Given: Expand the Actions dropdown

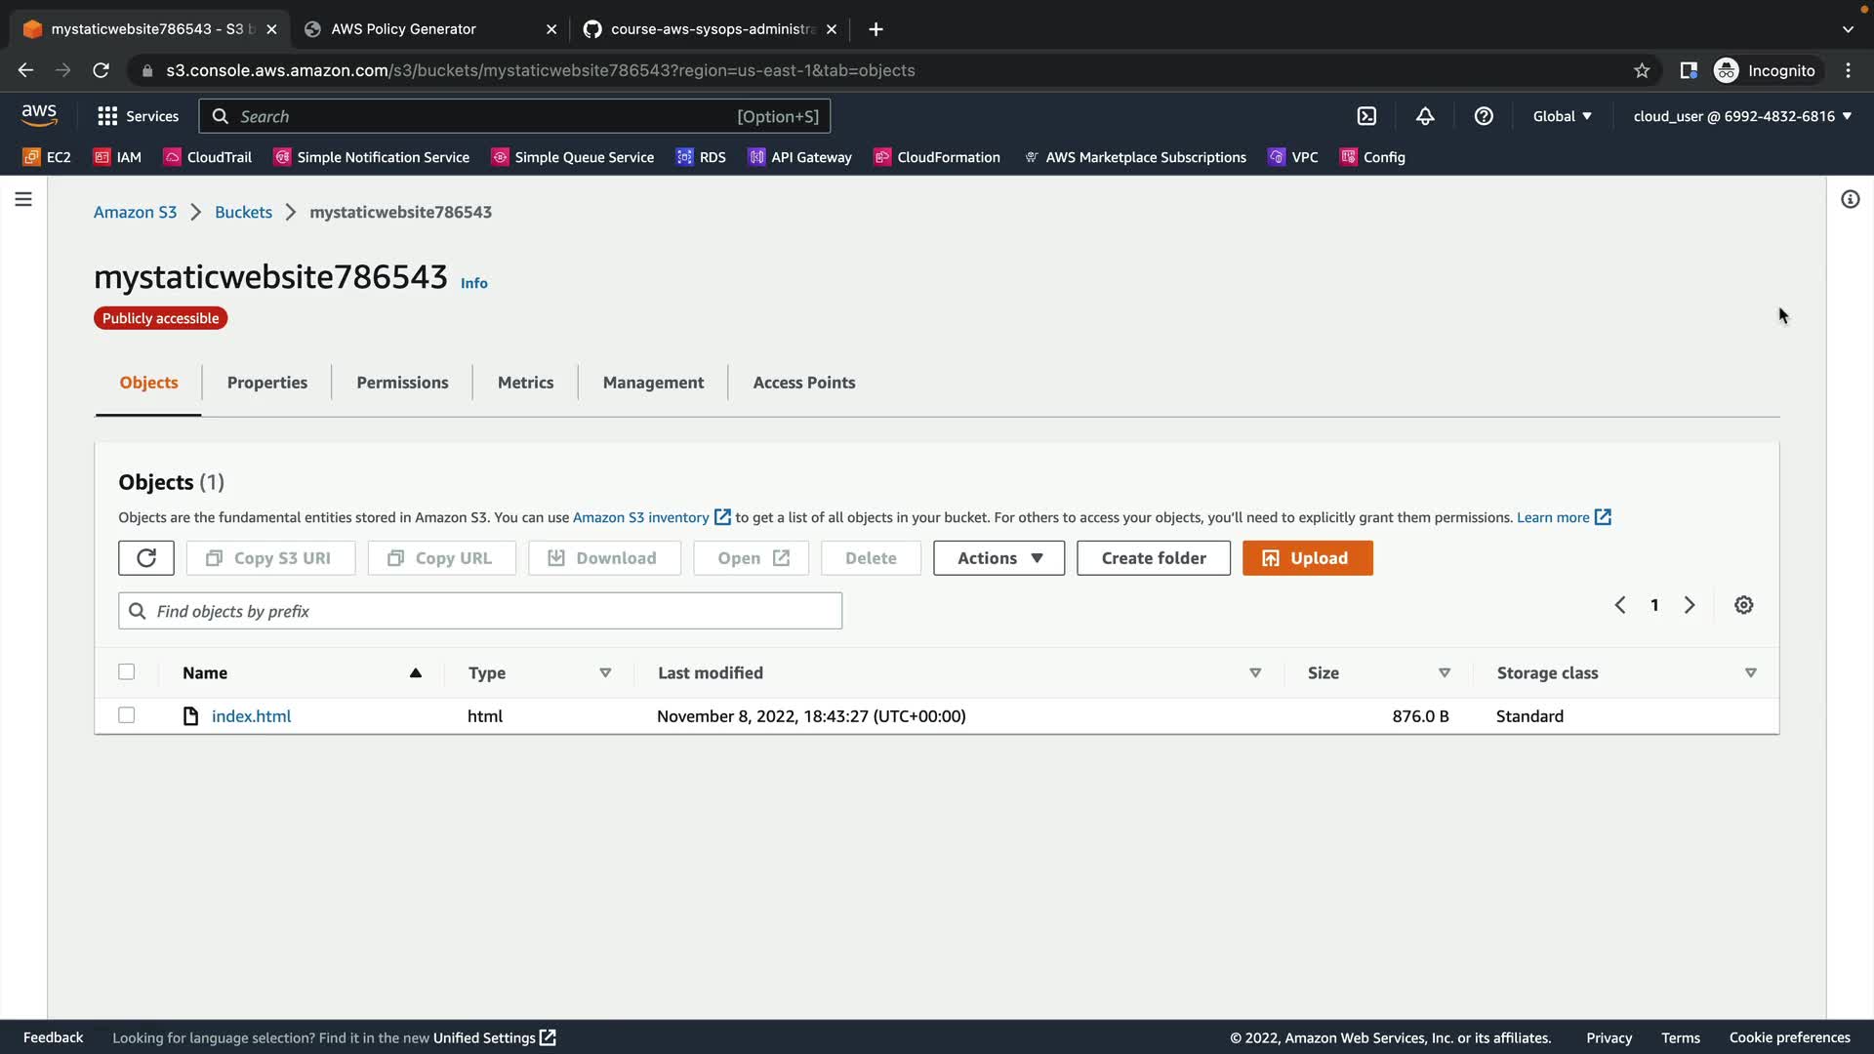Looking at the screenshot, I should (x=998, y=558).
